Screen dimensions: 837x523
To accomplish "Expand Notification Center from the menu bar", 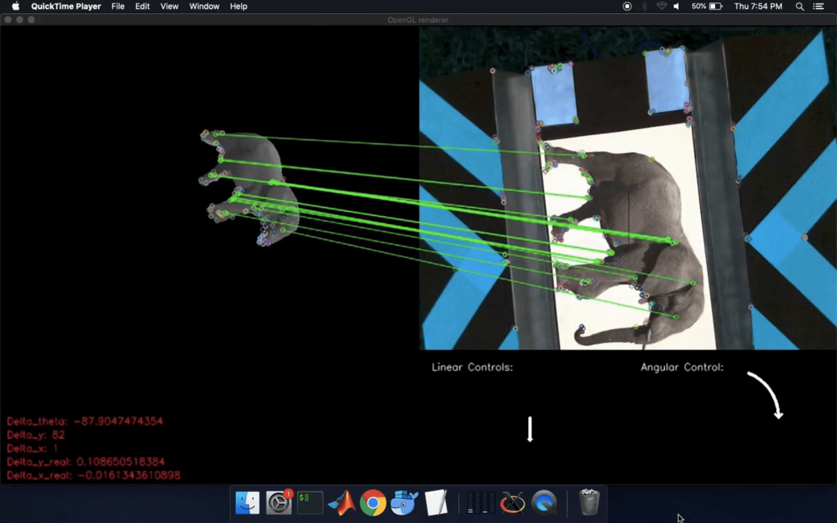I will point(819,7).
